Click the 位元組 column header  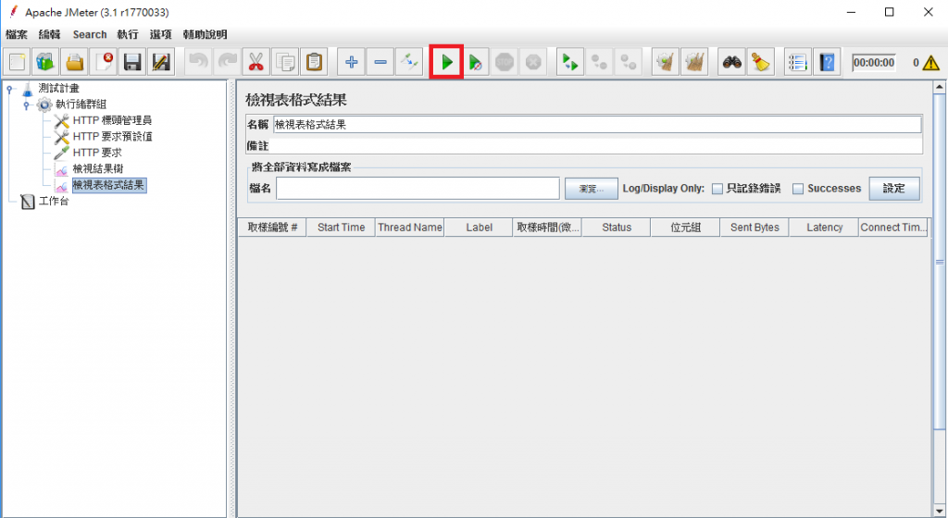(x=686, y=228)
